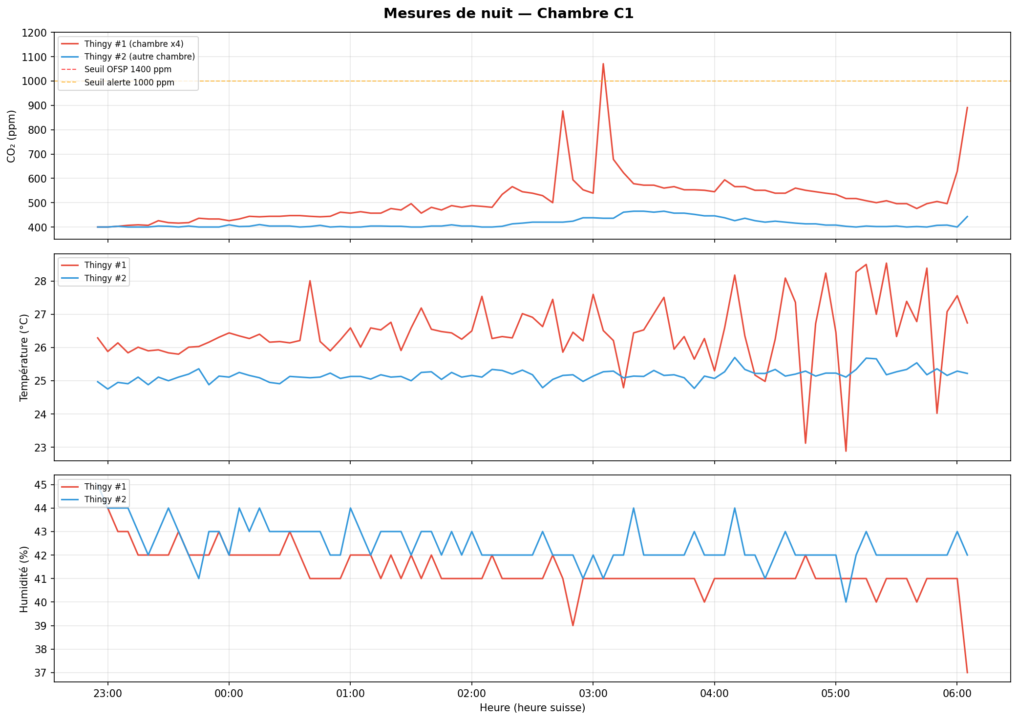1018x720 pixels.
Task: Click the '44' humidity tick label
Action: [x=41, y=509]
